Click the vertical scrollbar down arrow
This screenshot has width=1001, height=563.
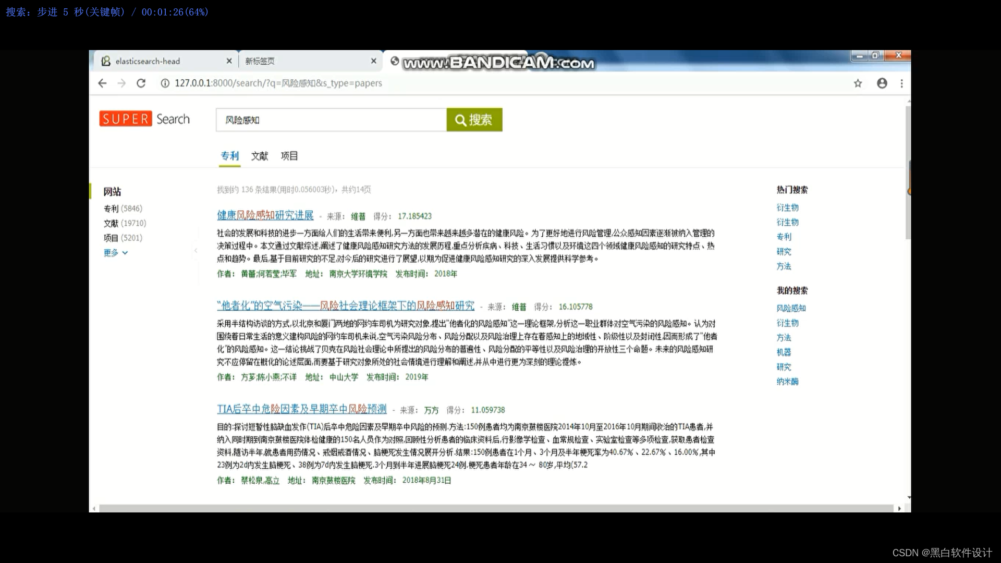click(909, 498)
